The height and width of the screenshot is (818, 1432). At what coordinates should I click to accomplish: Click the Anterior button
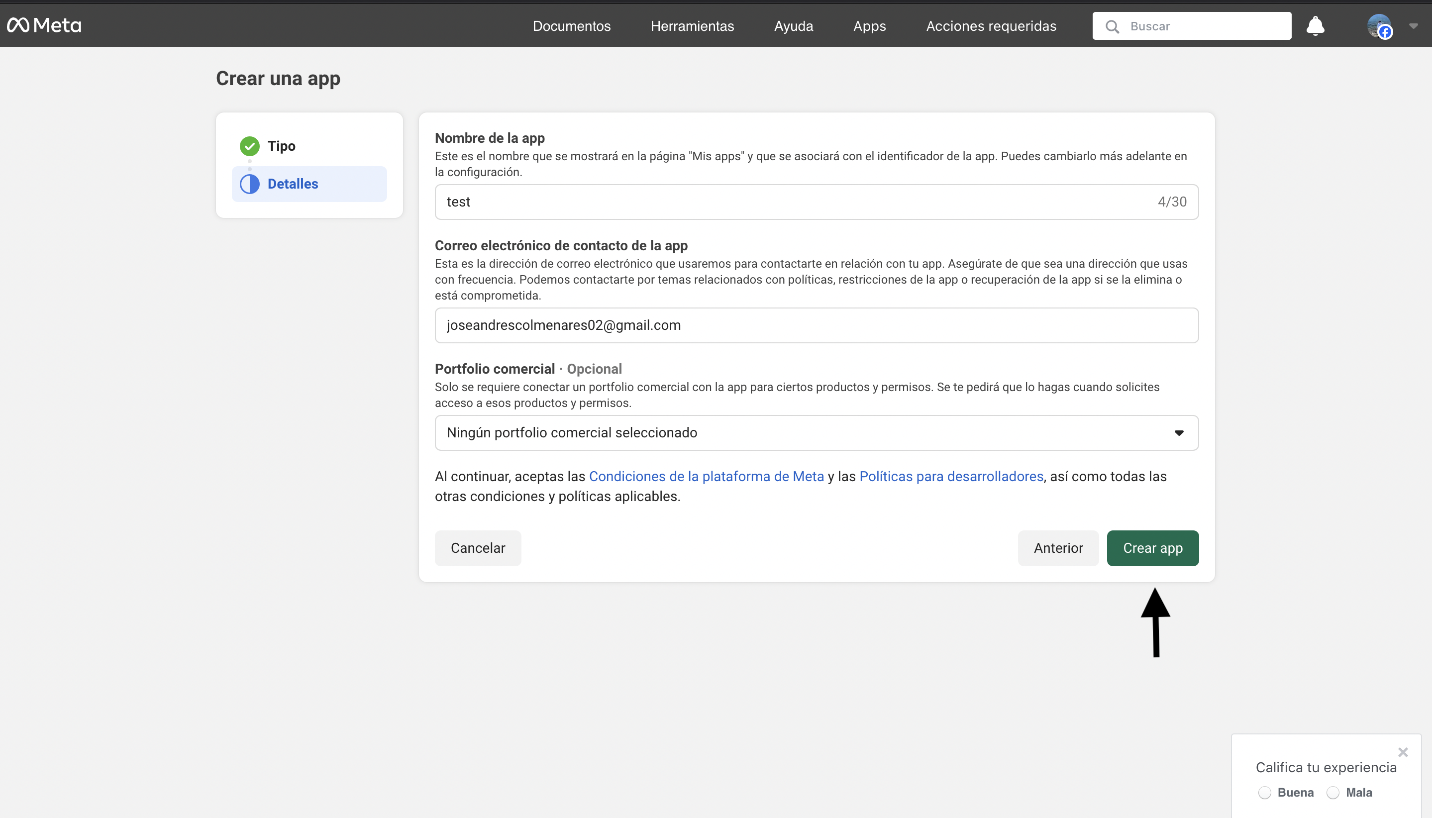coord(1058,548)
